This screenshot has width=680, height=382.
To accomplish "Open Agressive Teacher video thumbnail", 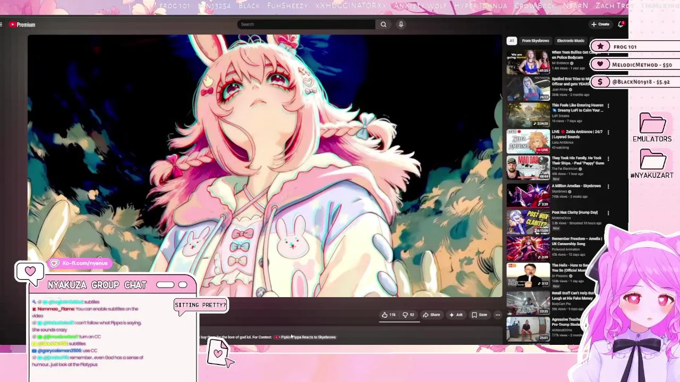I will 528,329.
